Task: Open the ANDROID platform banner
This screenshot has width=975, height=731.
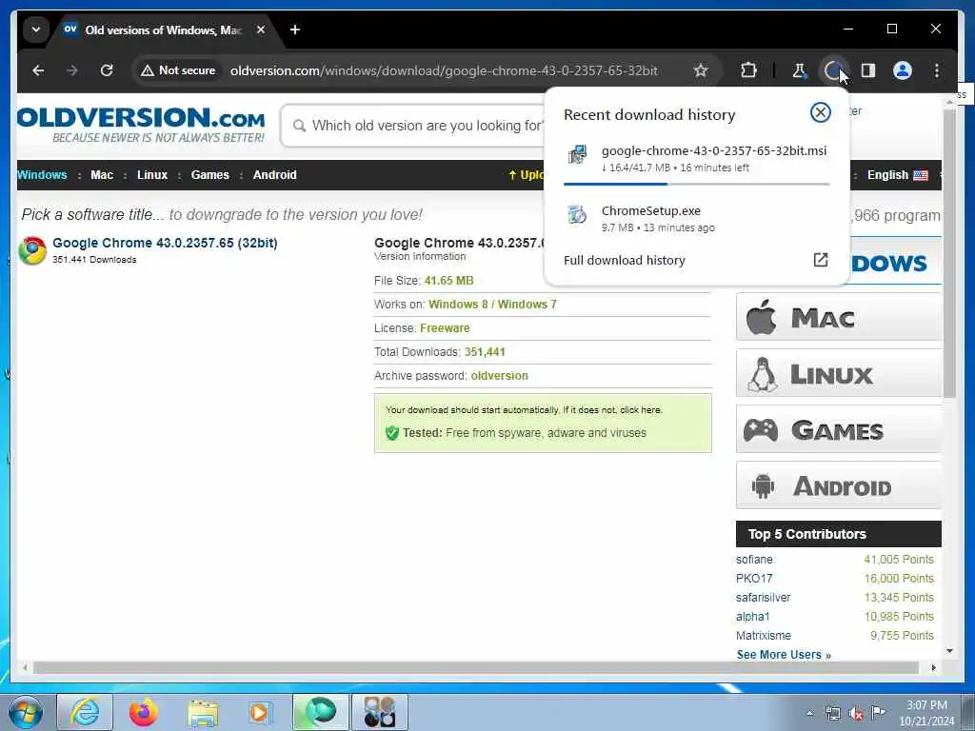Action: (838, 485)
